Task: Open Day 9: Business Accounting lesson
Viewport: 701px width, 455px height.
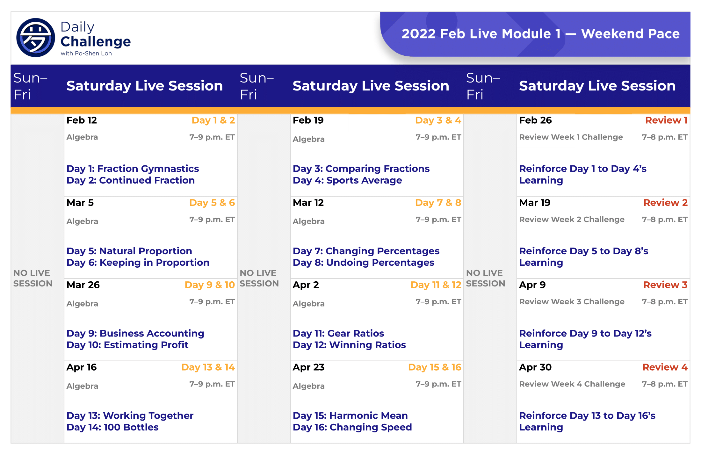Action: pyautogui.click(x=135, y=333)
